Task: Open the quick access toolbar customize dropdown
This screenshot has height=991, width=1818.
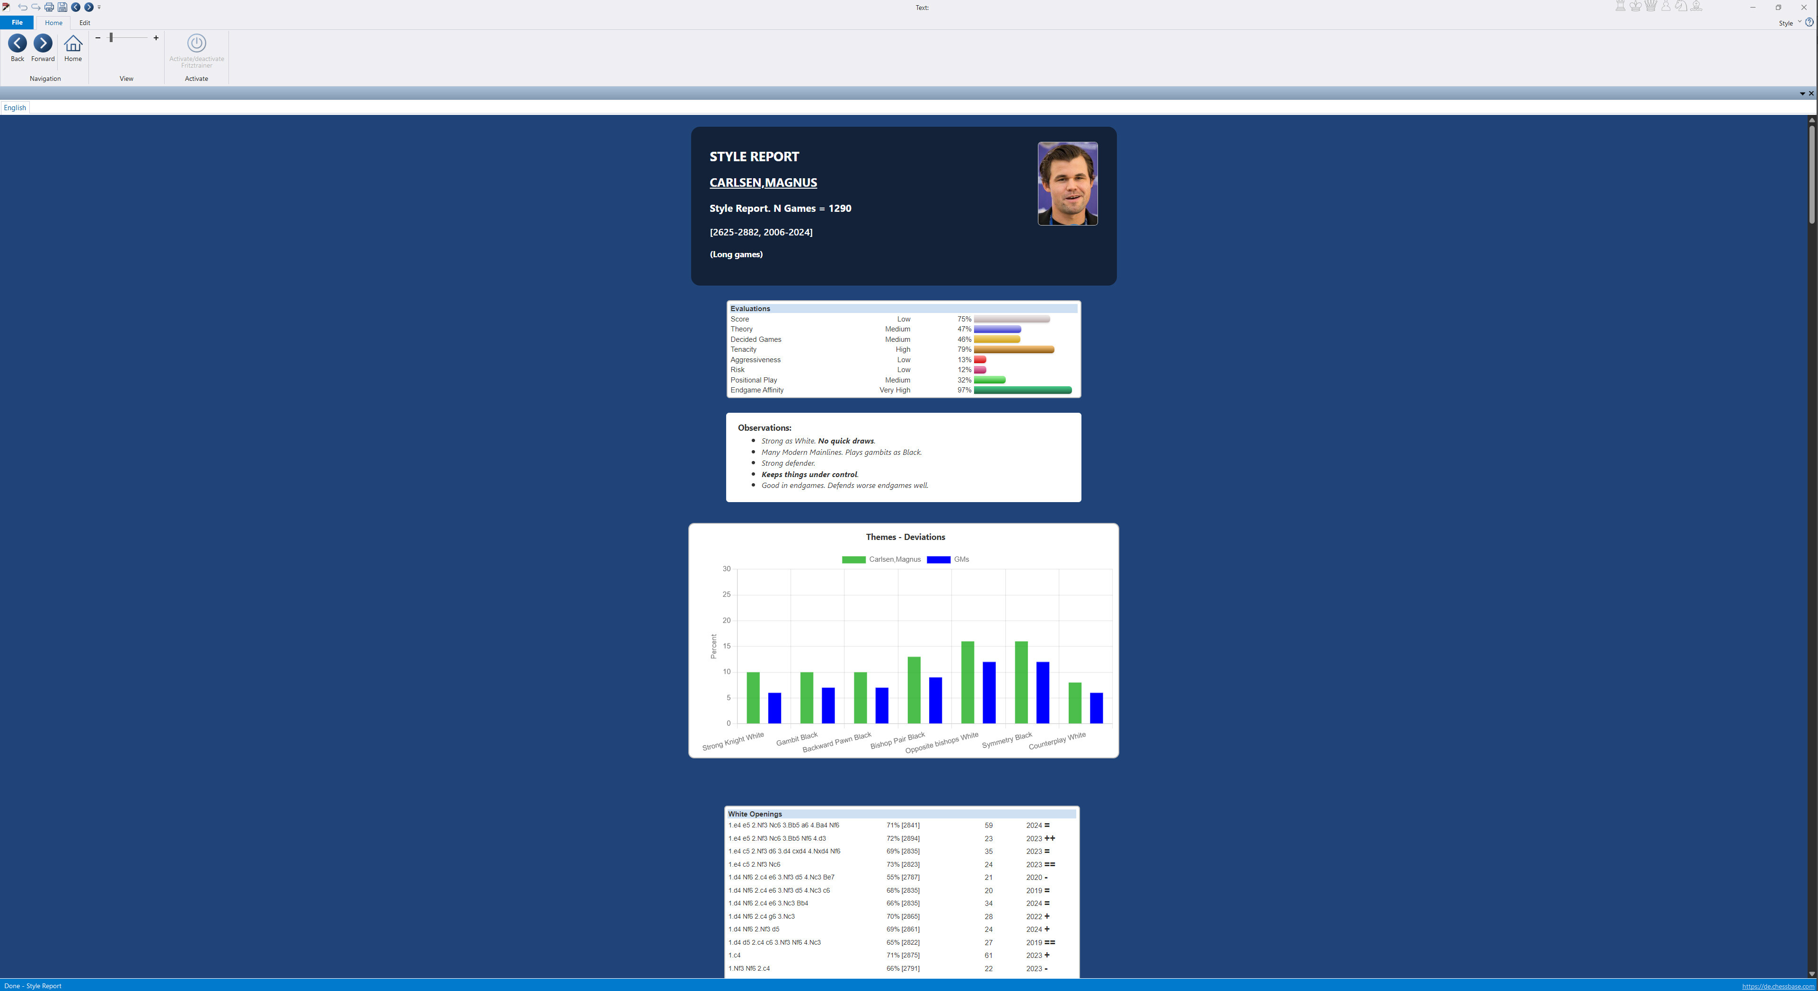Action: (99, 7)
